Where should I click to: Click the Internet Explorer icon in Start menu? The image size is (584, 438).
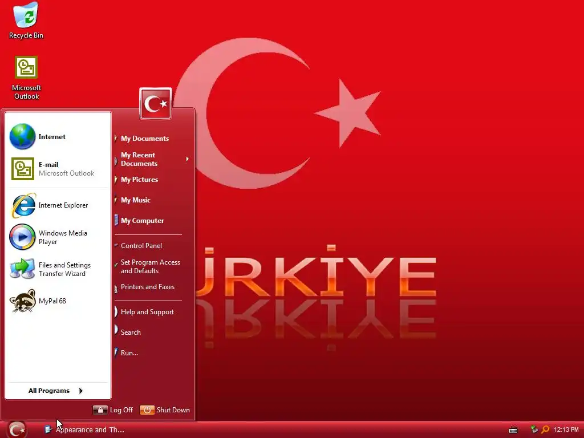tap(23, 205)
